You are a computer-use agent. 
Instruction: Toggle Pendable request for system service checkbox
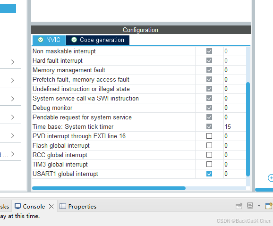(x=209, y=117)
